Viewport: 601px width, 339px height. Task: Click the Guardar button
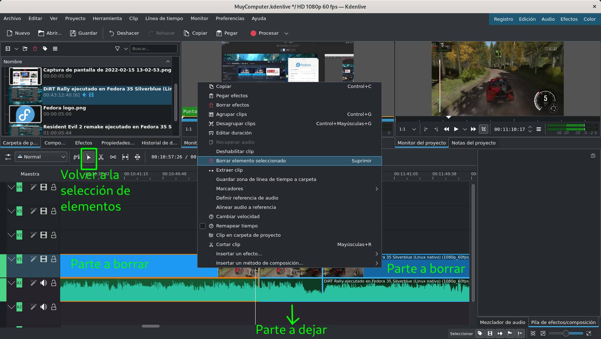point(84,33)
